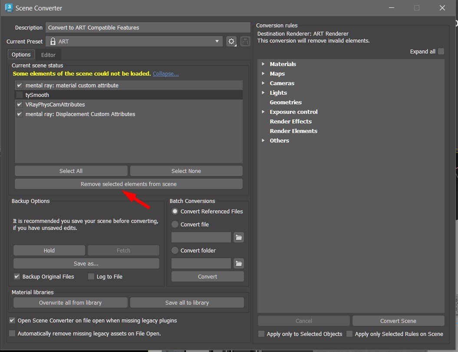Browse for file next to Convert file field
Viewport: 458px width, 352px height.
(239, 237)
